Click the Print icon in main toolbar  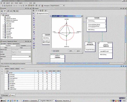click(11, 6)
